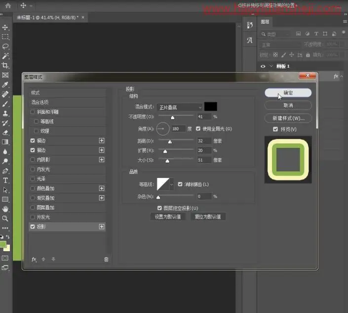Enable the 光泽 checkbox
The image size is (348, 313).
point(33,179)
